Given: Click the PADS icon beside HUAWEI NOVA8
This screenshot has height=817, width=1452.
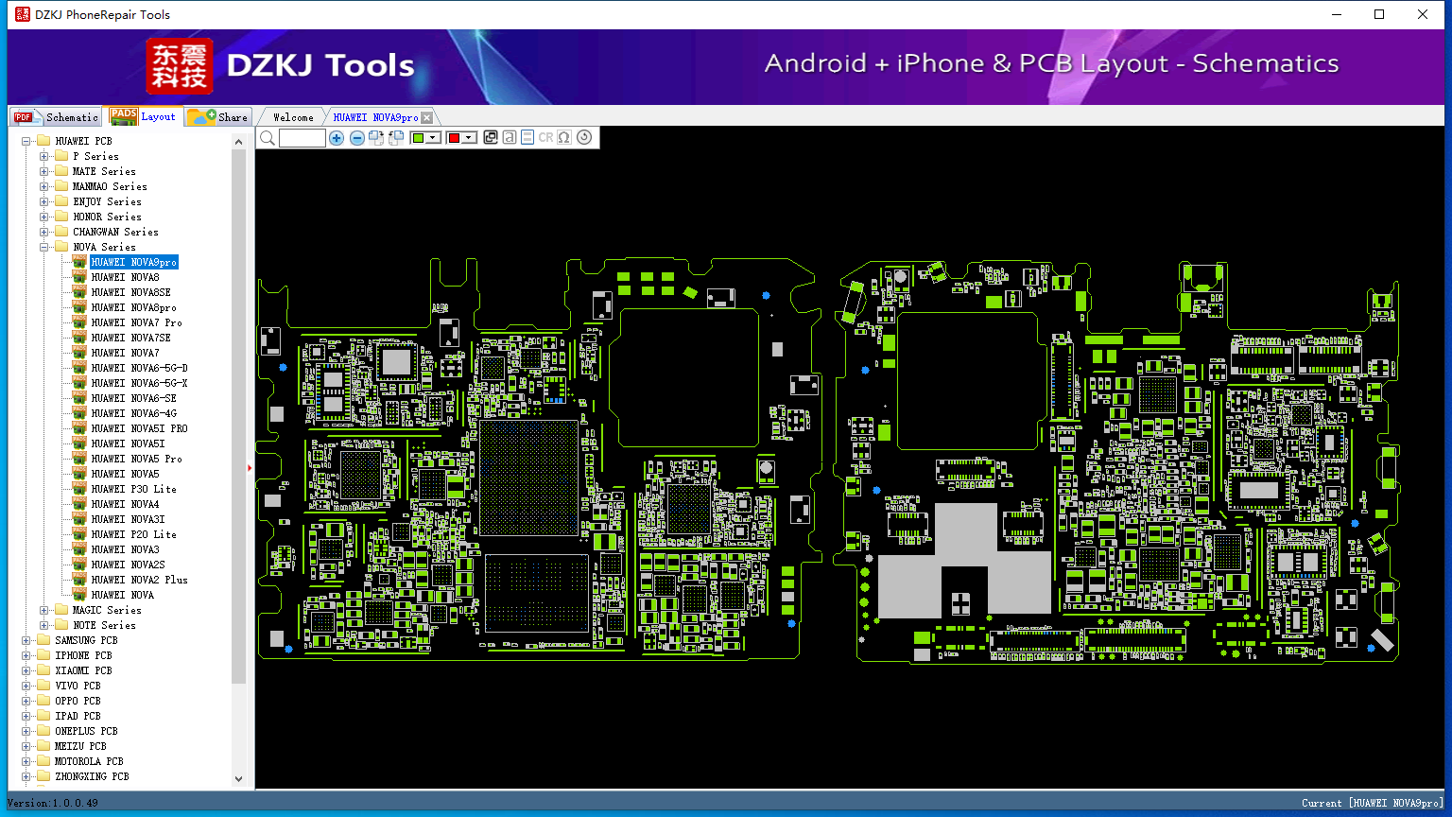Looking at the screenshot, I should (79, 277).
